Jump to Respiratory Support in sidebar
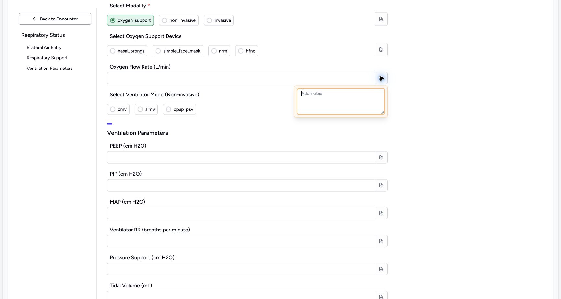This screenshot has height=299, width=561. (47, 58)
